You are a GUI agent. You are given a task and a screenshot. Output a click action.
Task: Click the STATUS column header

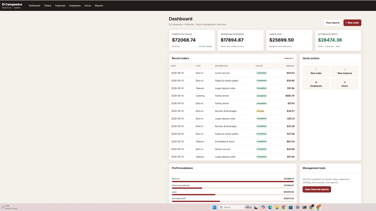pyautogui.click(x=259, y=66)
